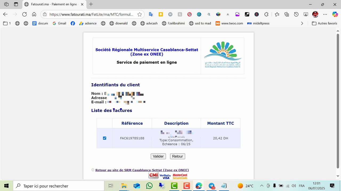The height and width of the screenshot is (191, 341).
Task: View site information lock icon
Action: tap(45, 14)
